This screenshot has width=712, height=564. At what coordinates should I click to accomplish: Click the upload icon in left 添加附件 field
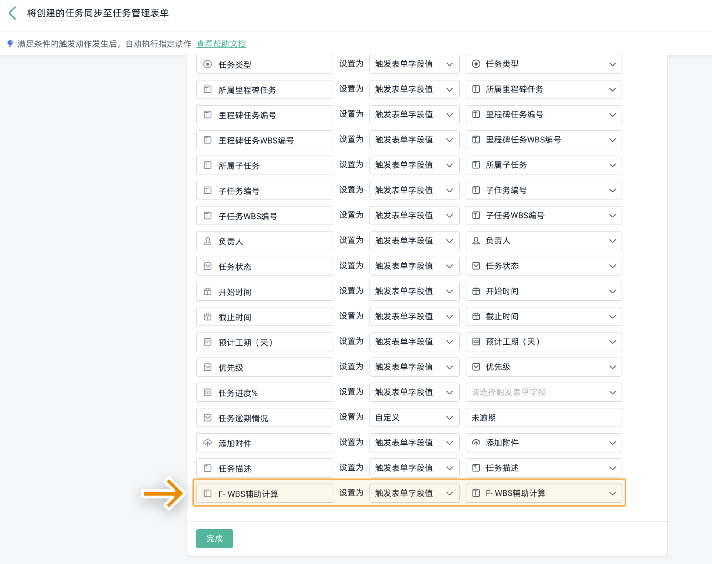208,443
